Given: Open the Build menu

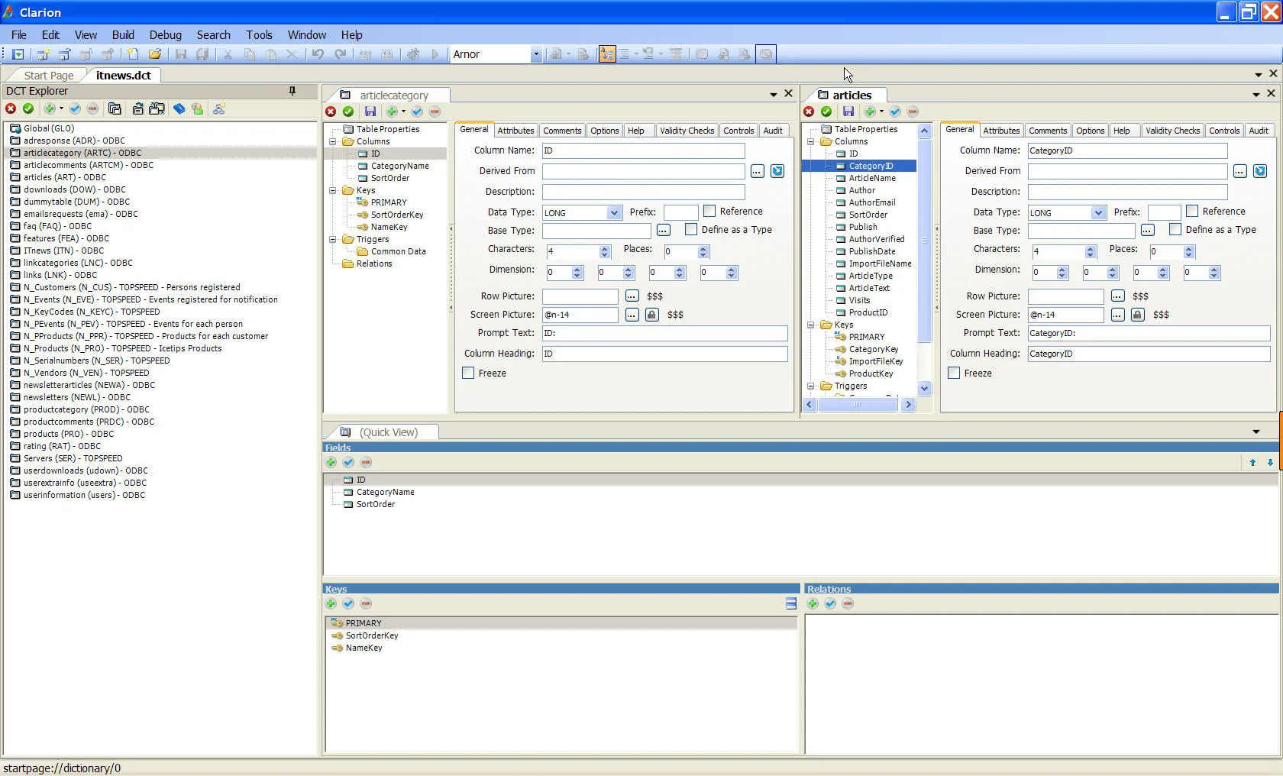Looking at the screenshot, I should [123, 35].
